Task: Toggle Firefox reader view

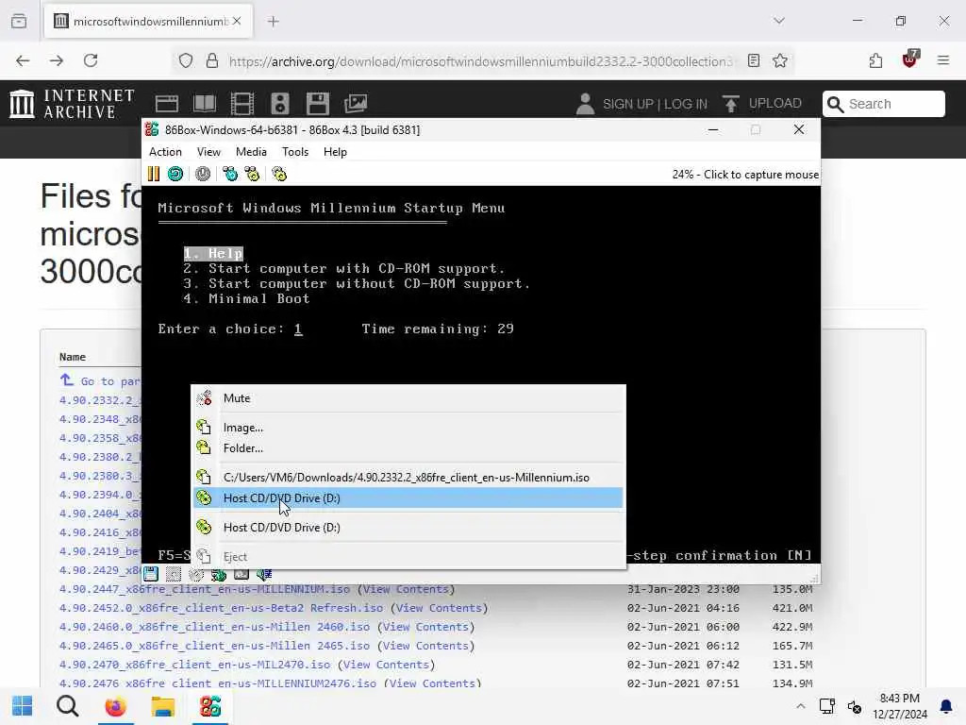Action: (754, 60)
